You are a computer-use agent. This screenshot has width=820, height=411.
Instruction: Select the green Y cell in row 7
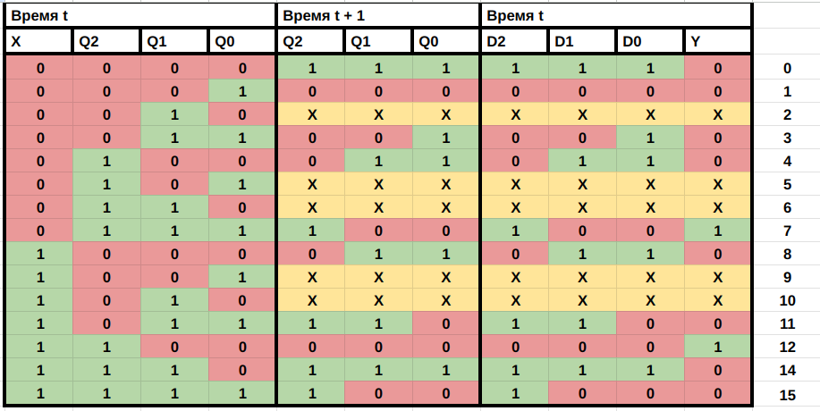coord(718,231)
